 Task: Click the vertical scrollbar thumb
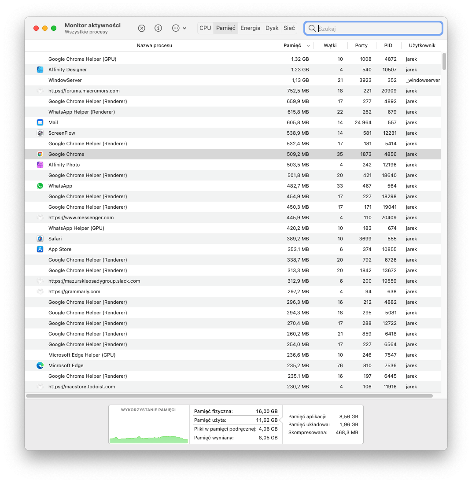click(x=444, y=62)
